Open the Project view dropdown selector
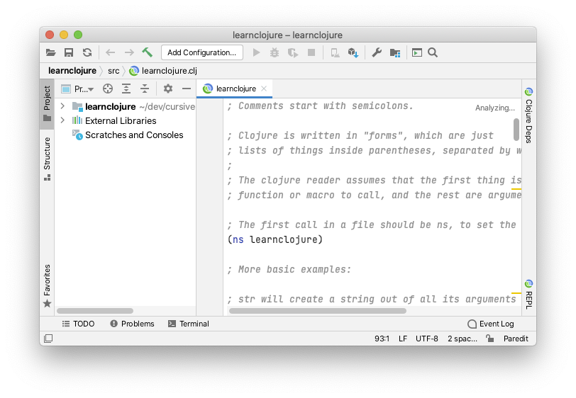The width and height of the screenshot is (576, 398). point(78,89)
